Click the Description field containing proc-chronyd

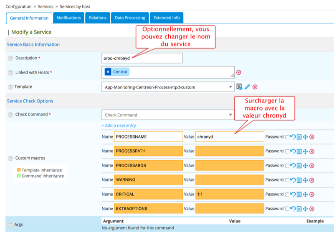pos(142,58)
